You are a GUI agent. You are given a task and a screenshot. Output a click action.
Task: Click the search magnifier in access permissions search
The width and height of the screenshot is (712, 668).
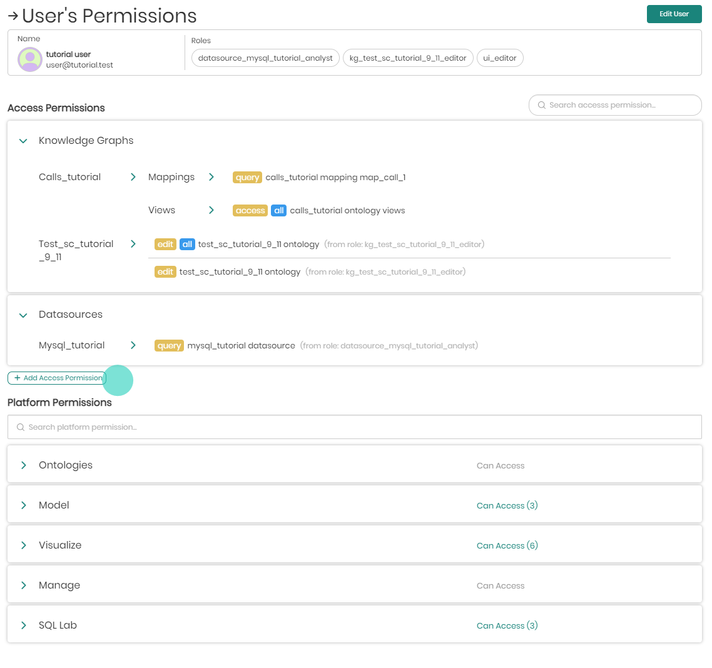[x=541, y=104]
